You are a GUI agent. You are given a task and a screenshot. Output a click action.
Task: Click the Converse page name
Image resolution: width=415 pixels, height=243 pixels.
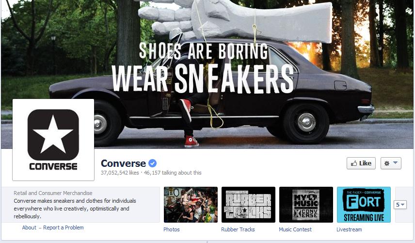tap(123, 163)
